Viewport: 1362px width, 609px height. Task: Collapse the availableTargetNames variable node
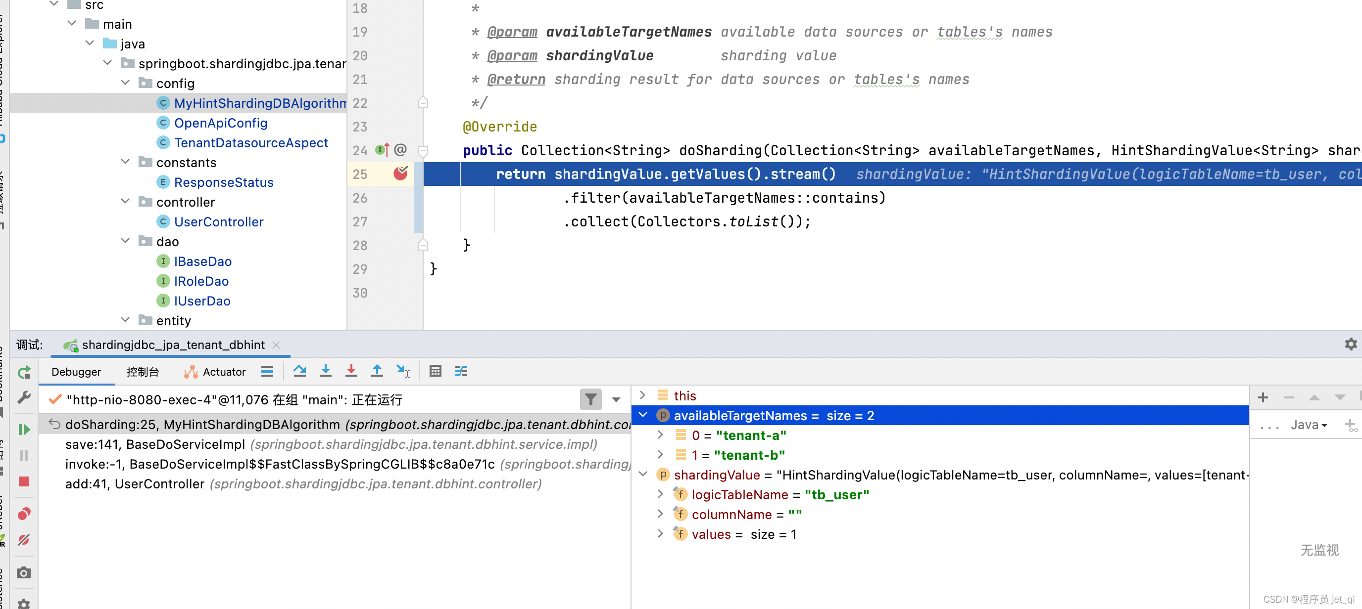[x=642, y=415]
